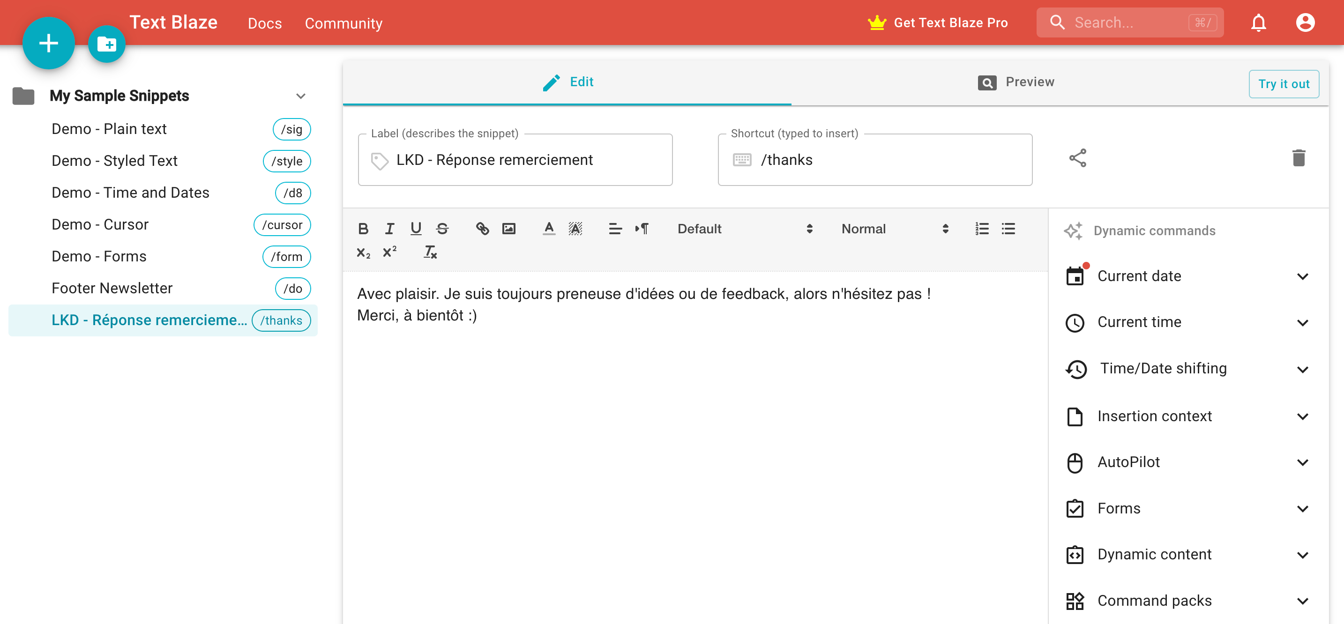Delete the snippet with the trash icon
The width and height of the screenshot is (1344, 624).
pos(1299,158)
